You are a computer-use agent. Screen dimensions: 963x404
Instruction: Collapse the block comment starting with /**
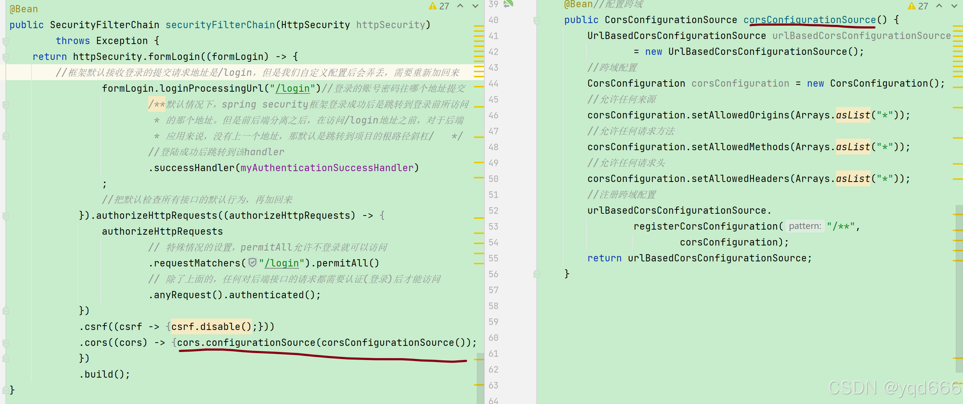[x=6, y=105]
